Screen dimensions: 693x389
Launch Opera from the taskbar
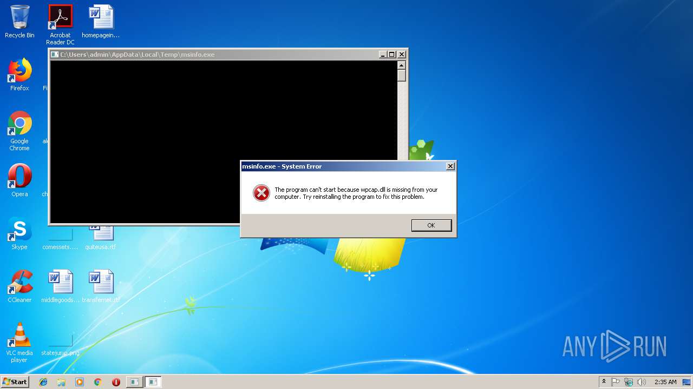click(x=116, y=382)
